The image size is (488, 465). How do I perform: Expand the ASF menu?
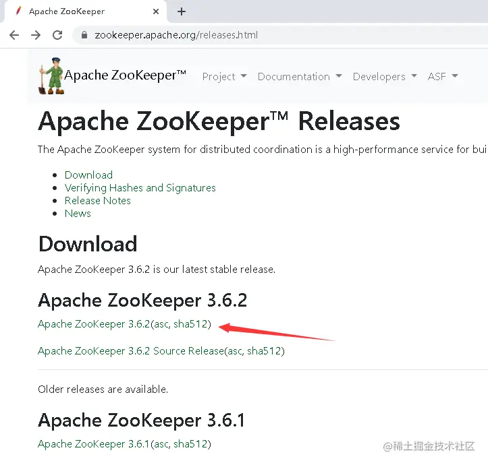pyautogui.click(x=443, y=76)
